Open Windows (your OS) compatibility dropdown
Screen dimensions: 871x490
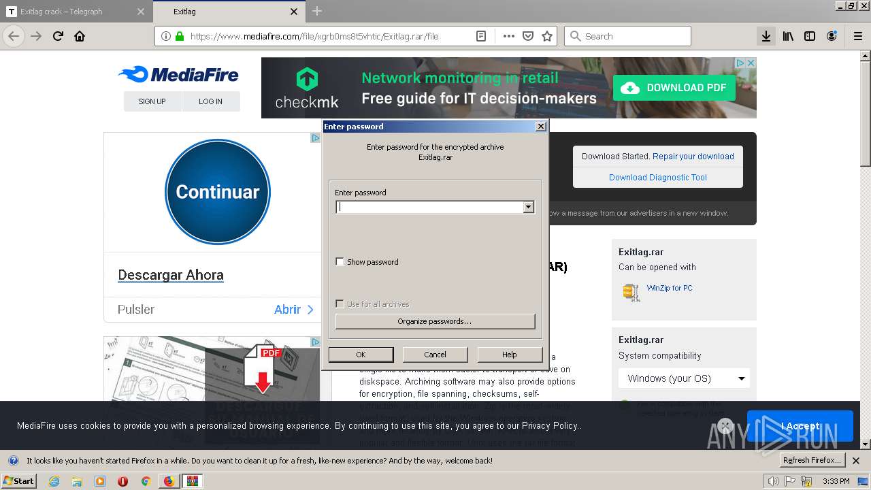click(684, 378)
